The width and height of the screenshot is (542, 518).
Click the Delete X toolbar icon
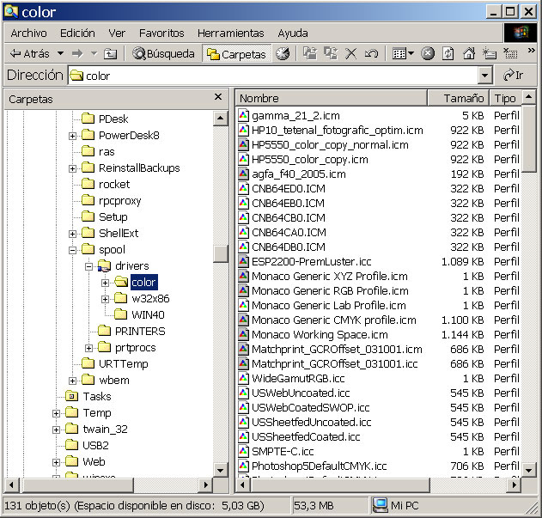(350, 53)
